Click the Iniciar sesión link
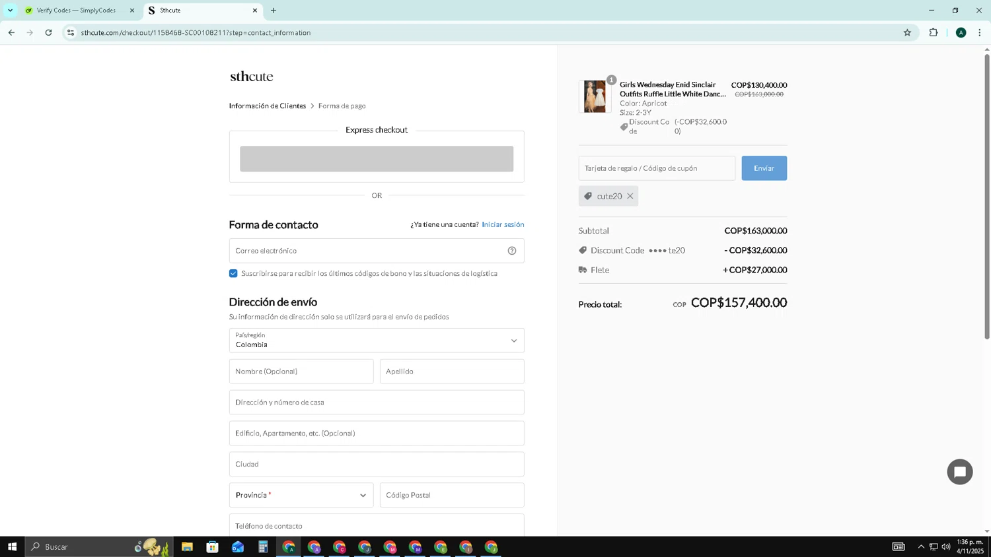991x557 pixels. [503, 224]
